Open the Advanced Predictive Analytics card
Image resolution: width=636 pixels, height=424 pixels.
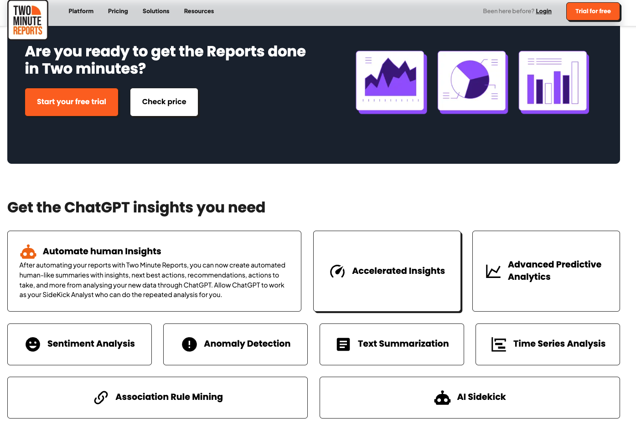click(546, 271)
